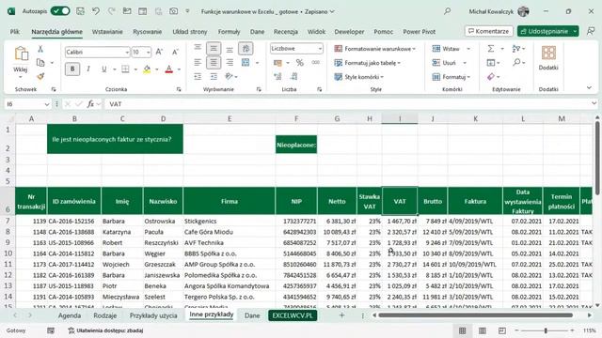This screenshot has height=338, width=602.
Task: Apply percent style with % icon
Action: pyautogui.click(x=299, y=63)
